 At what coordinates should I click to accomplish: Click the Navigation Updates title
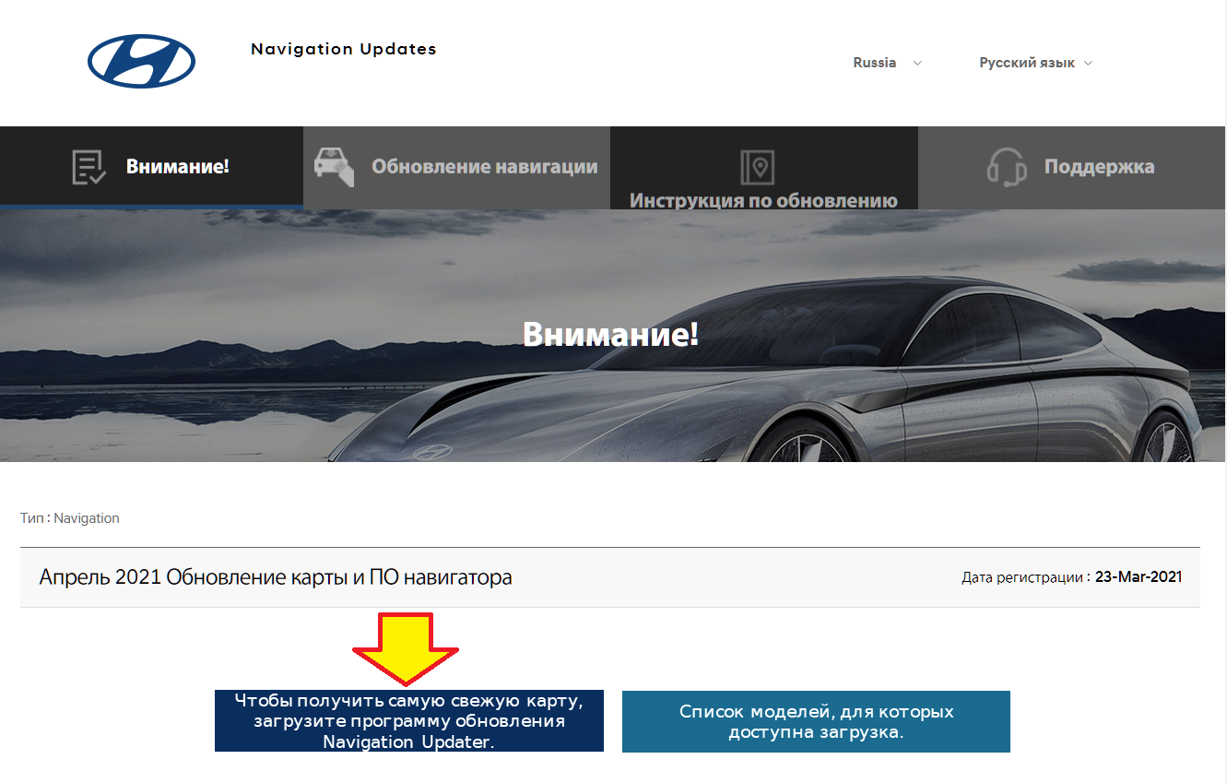[x=344, y=49]
